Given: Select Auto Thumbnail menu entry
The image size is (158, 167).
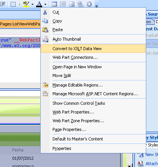Looking at the screenshot, I should (93, 39).
